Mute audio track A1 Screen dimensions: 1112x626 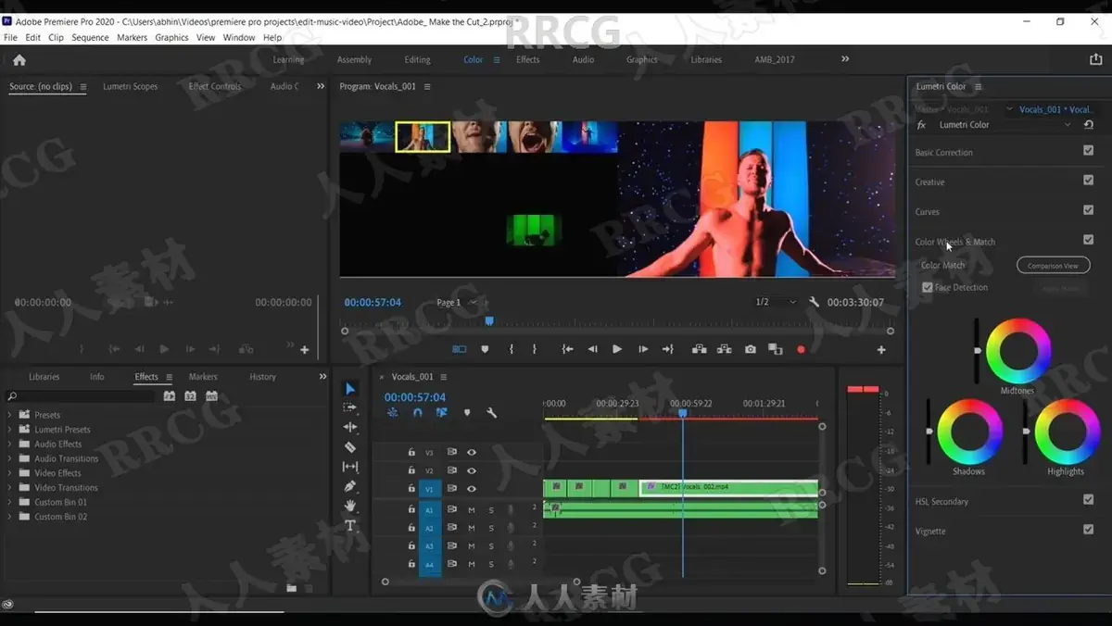click(x=472, y=509)
